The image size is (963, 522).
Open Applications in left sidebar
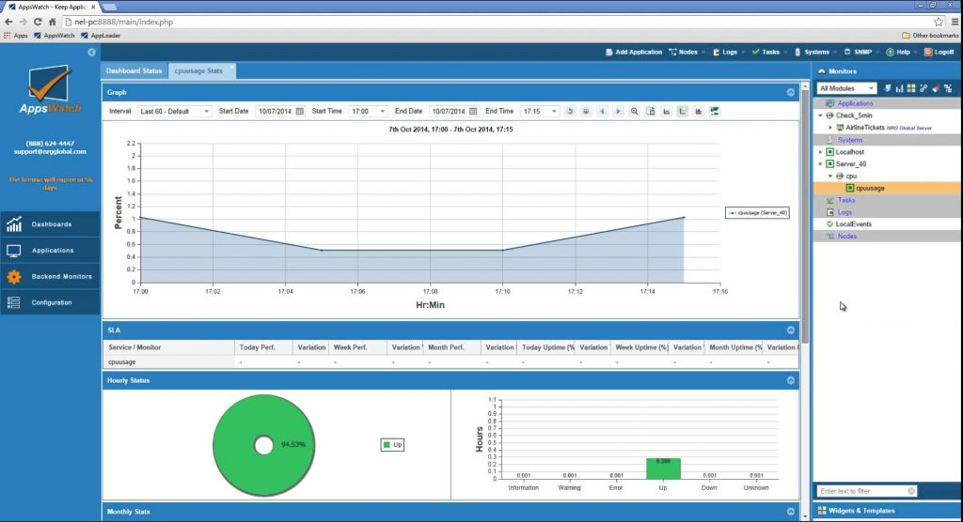pos(50,251)
